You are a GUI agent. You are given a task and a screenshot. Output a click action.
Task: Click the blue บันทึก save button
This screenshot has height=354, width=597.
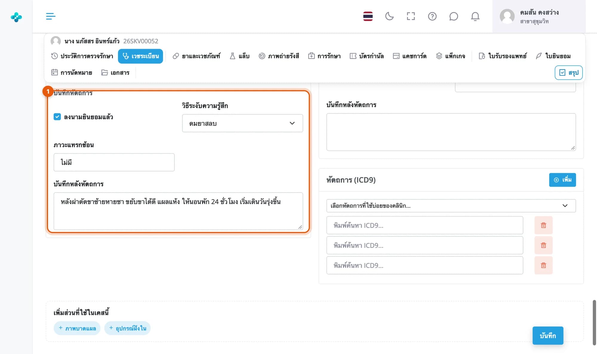click(x=548, y=336)
